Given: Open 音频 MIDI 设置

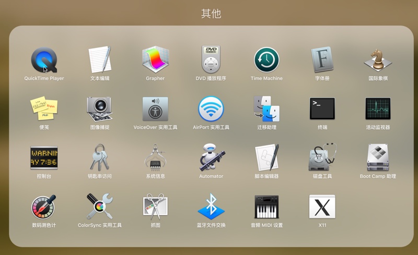Looking at the screenshot, I should [x=266, y=207].
